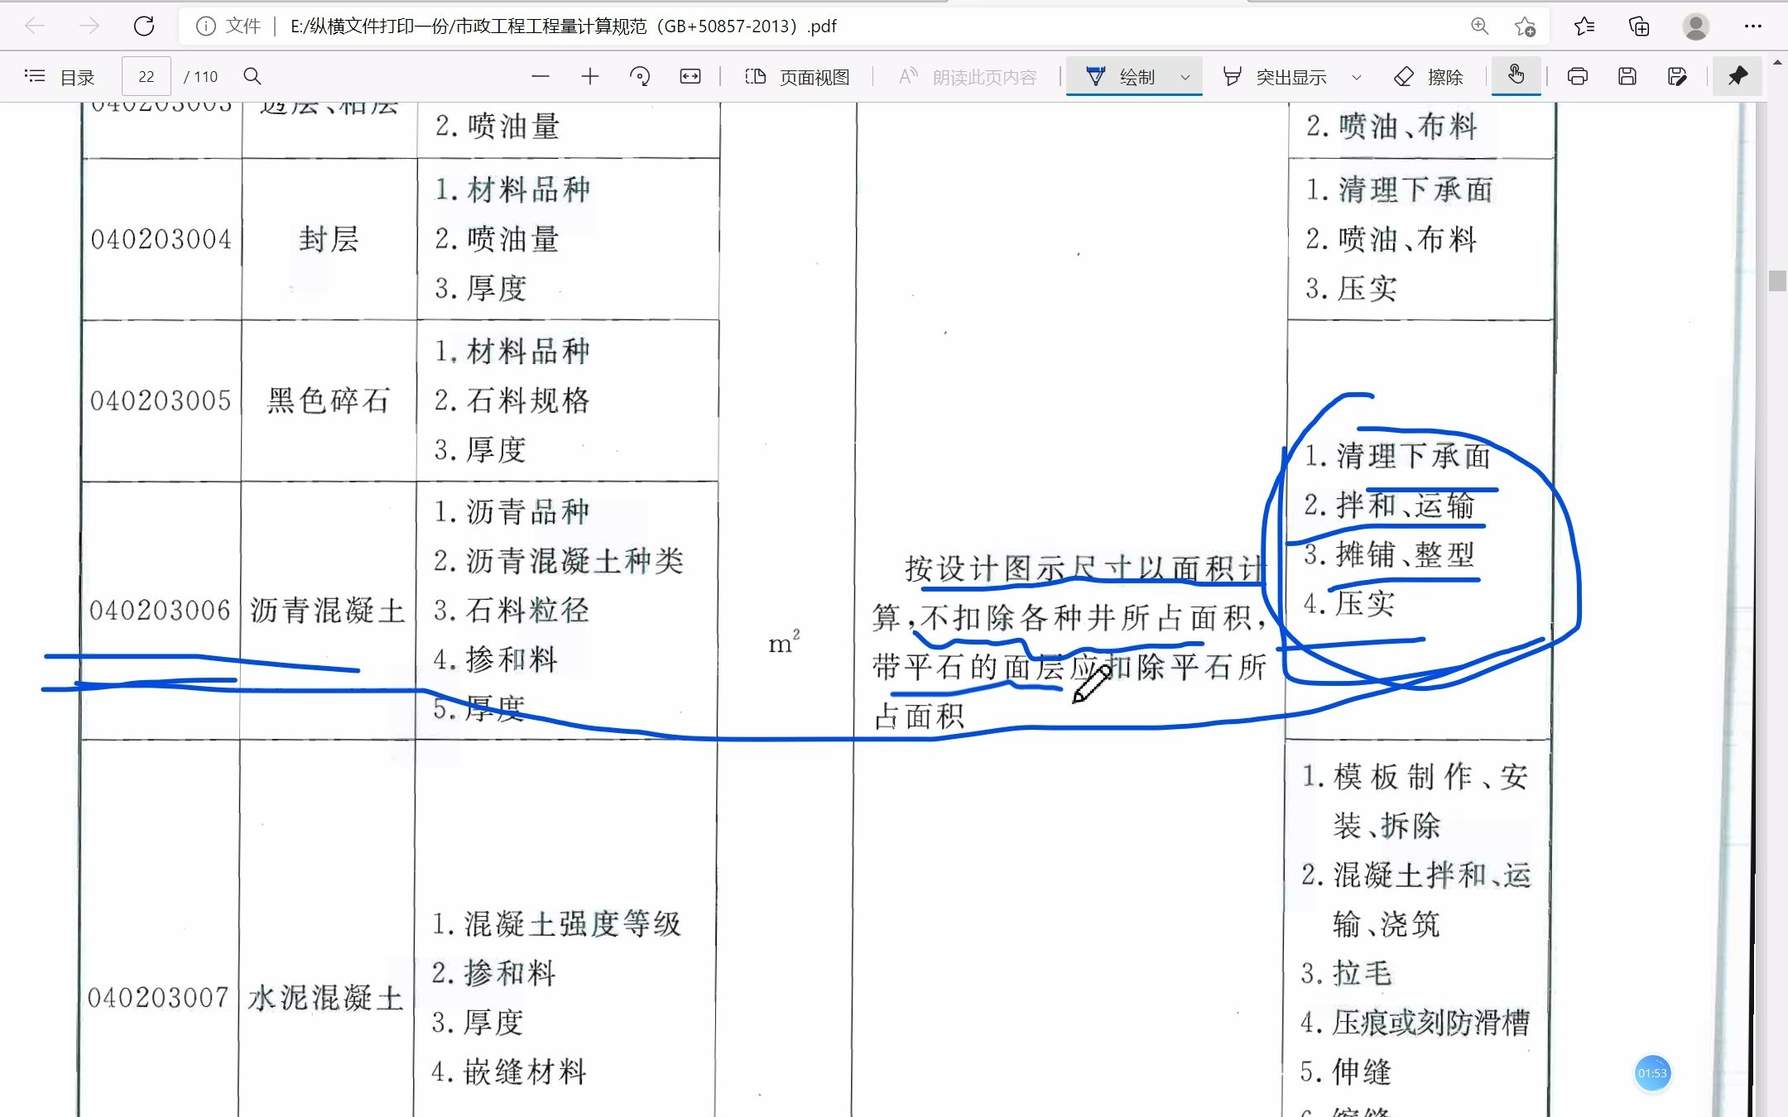Zoom in with the plus button
This screenshot has width=1788, height=1117.
589,77
